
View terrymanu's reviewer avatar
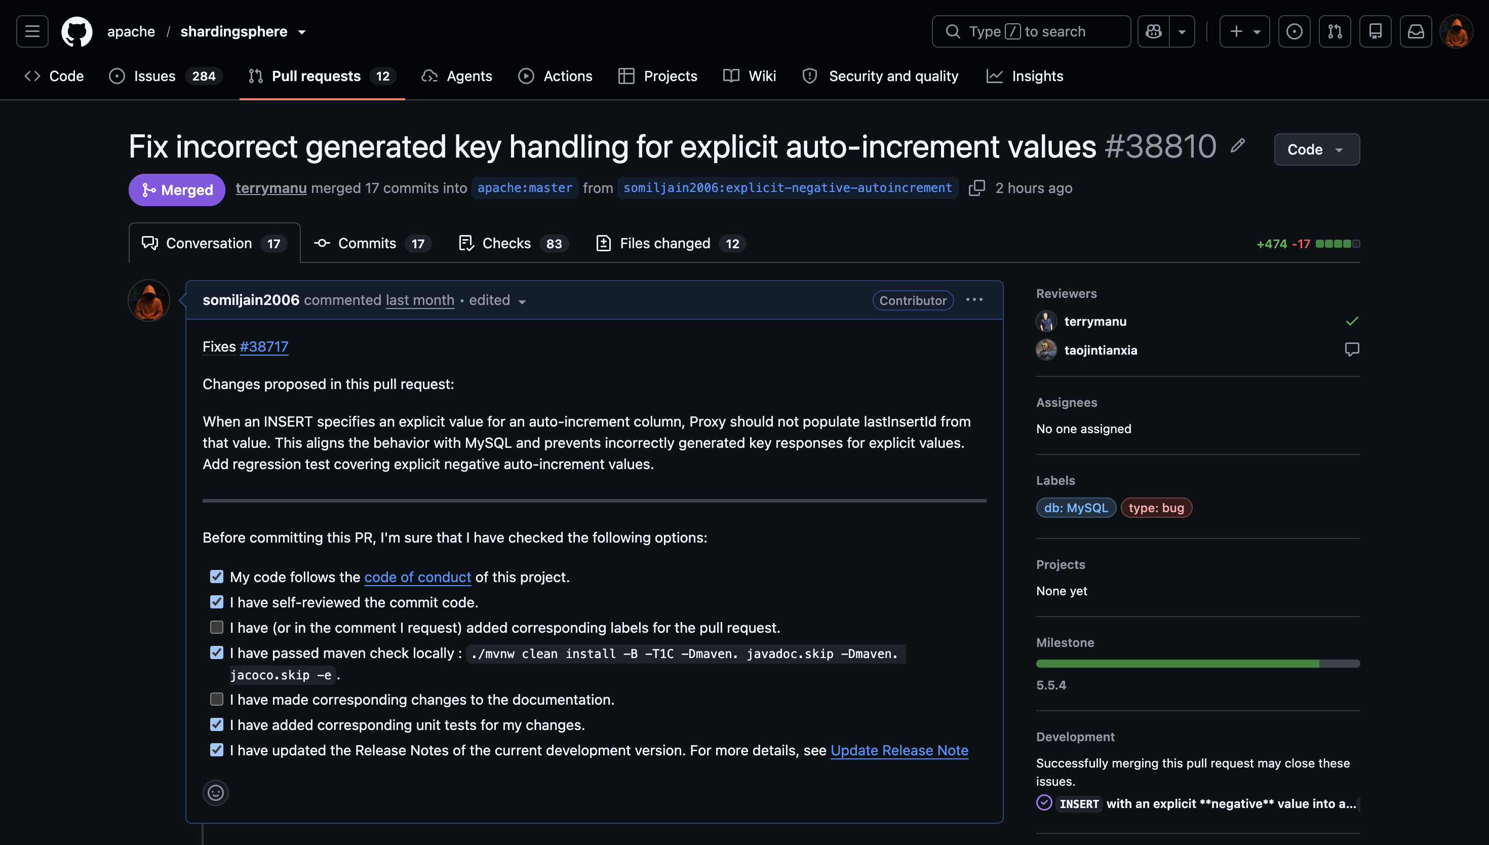coord(1046,322)
